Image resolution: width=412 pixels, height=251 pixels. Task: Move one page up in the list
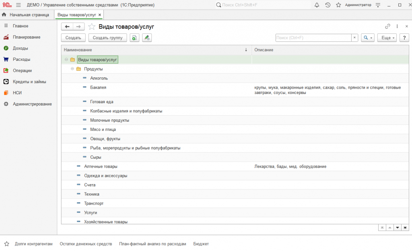pos(389,228)
